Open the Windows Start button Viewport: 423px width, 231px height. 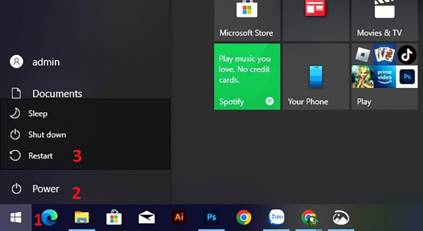16,218
